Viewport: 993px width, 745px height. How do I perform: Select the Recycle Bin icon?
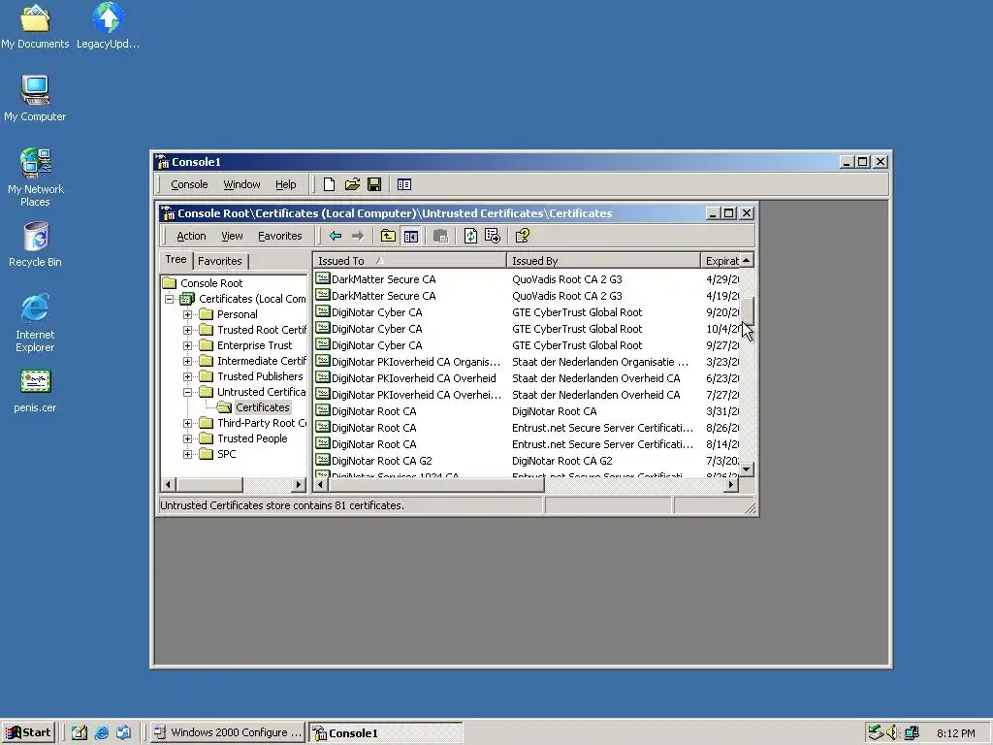point(35,243)
